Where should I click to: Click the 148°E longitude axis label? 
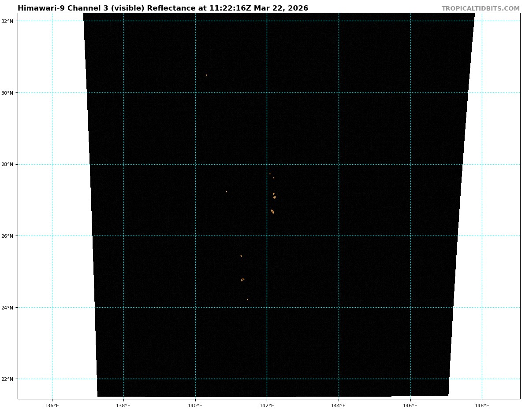482,405
